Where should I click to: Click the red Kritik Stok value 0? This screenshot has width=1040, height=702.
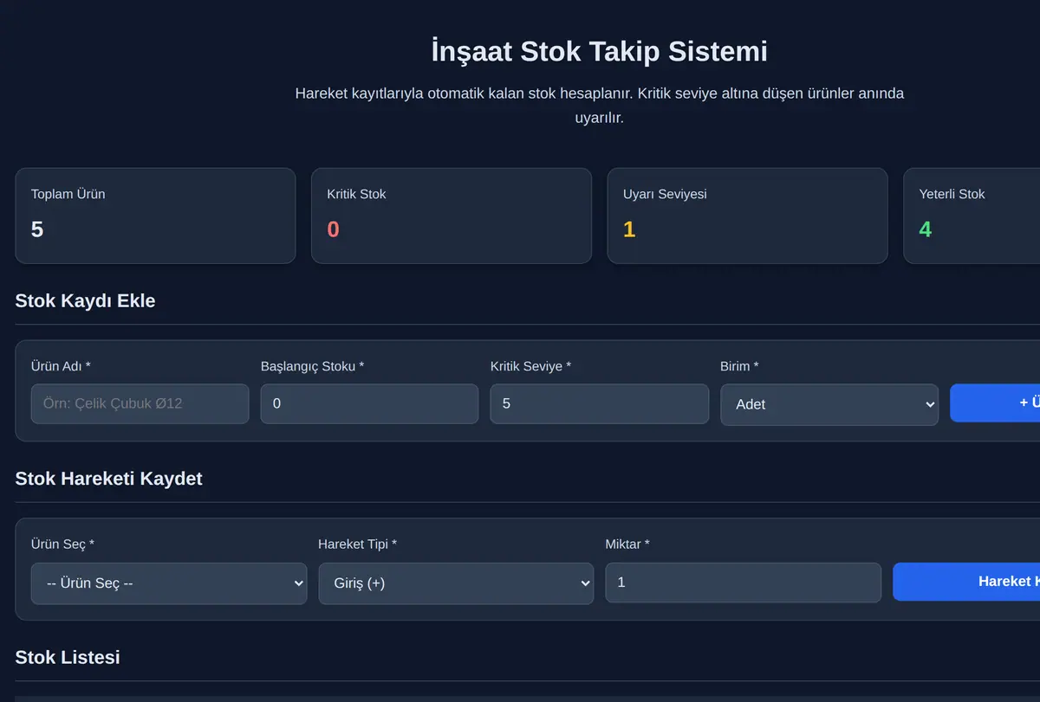pyautogui.click(x=334, y=229)
